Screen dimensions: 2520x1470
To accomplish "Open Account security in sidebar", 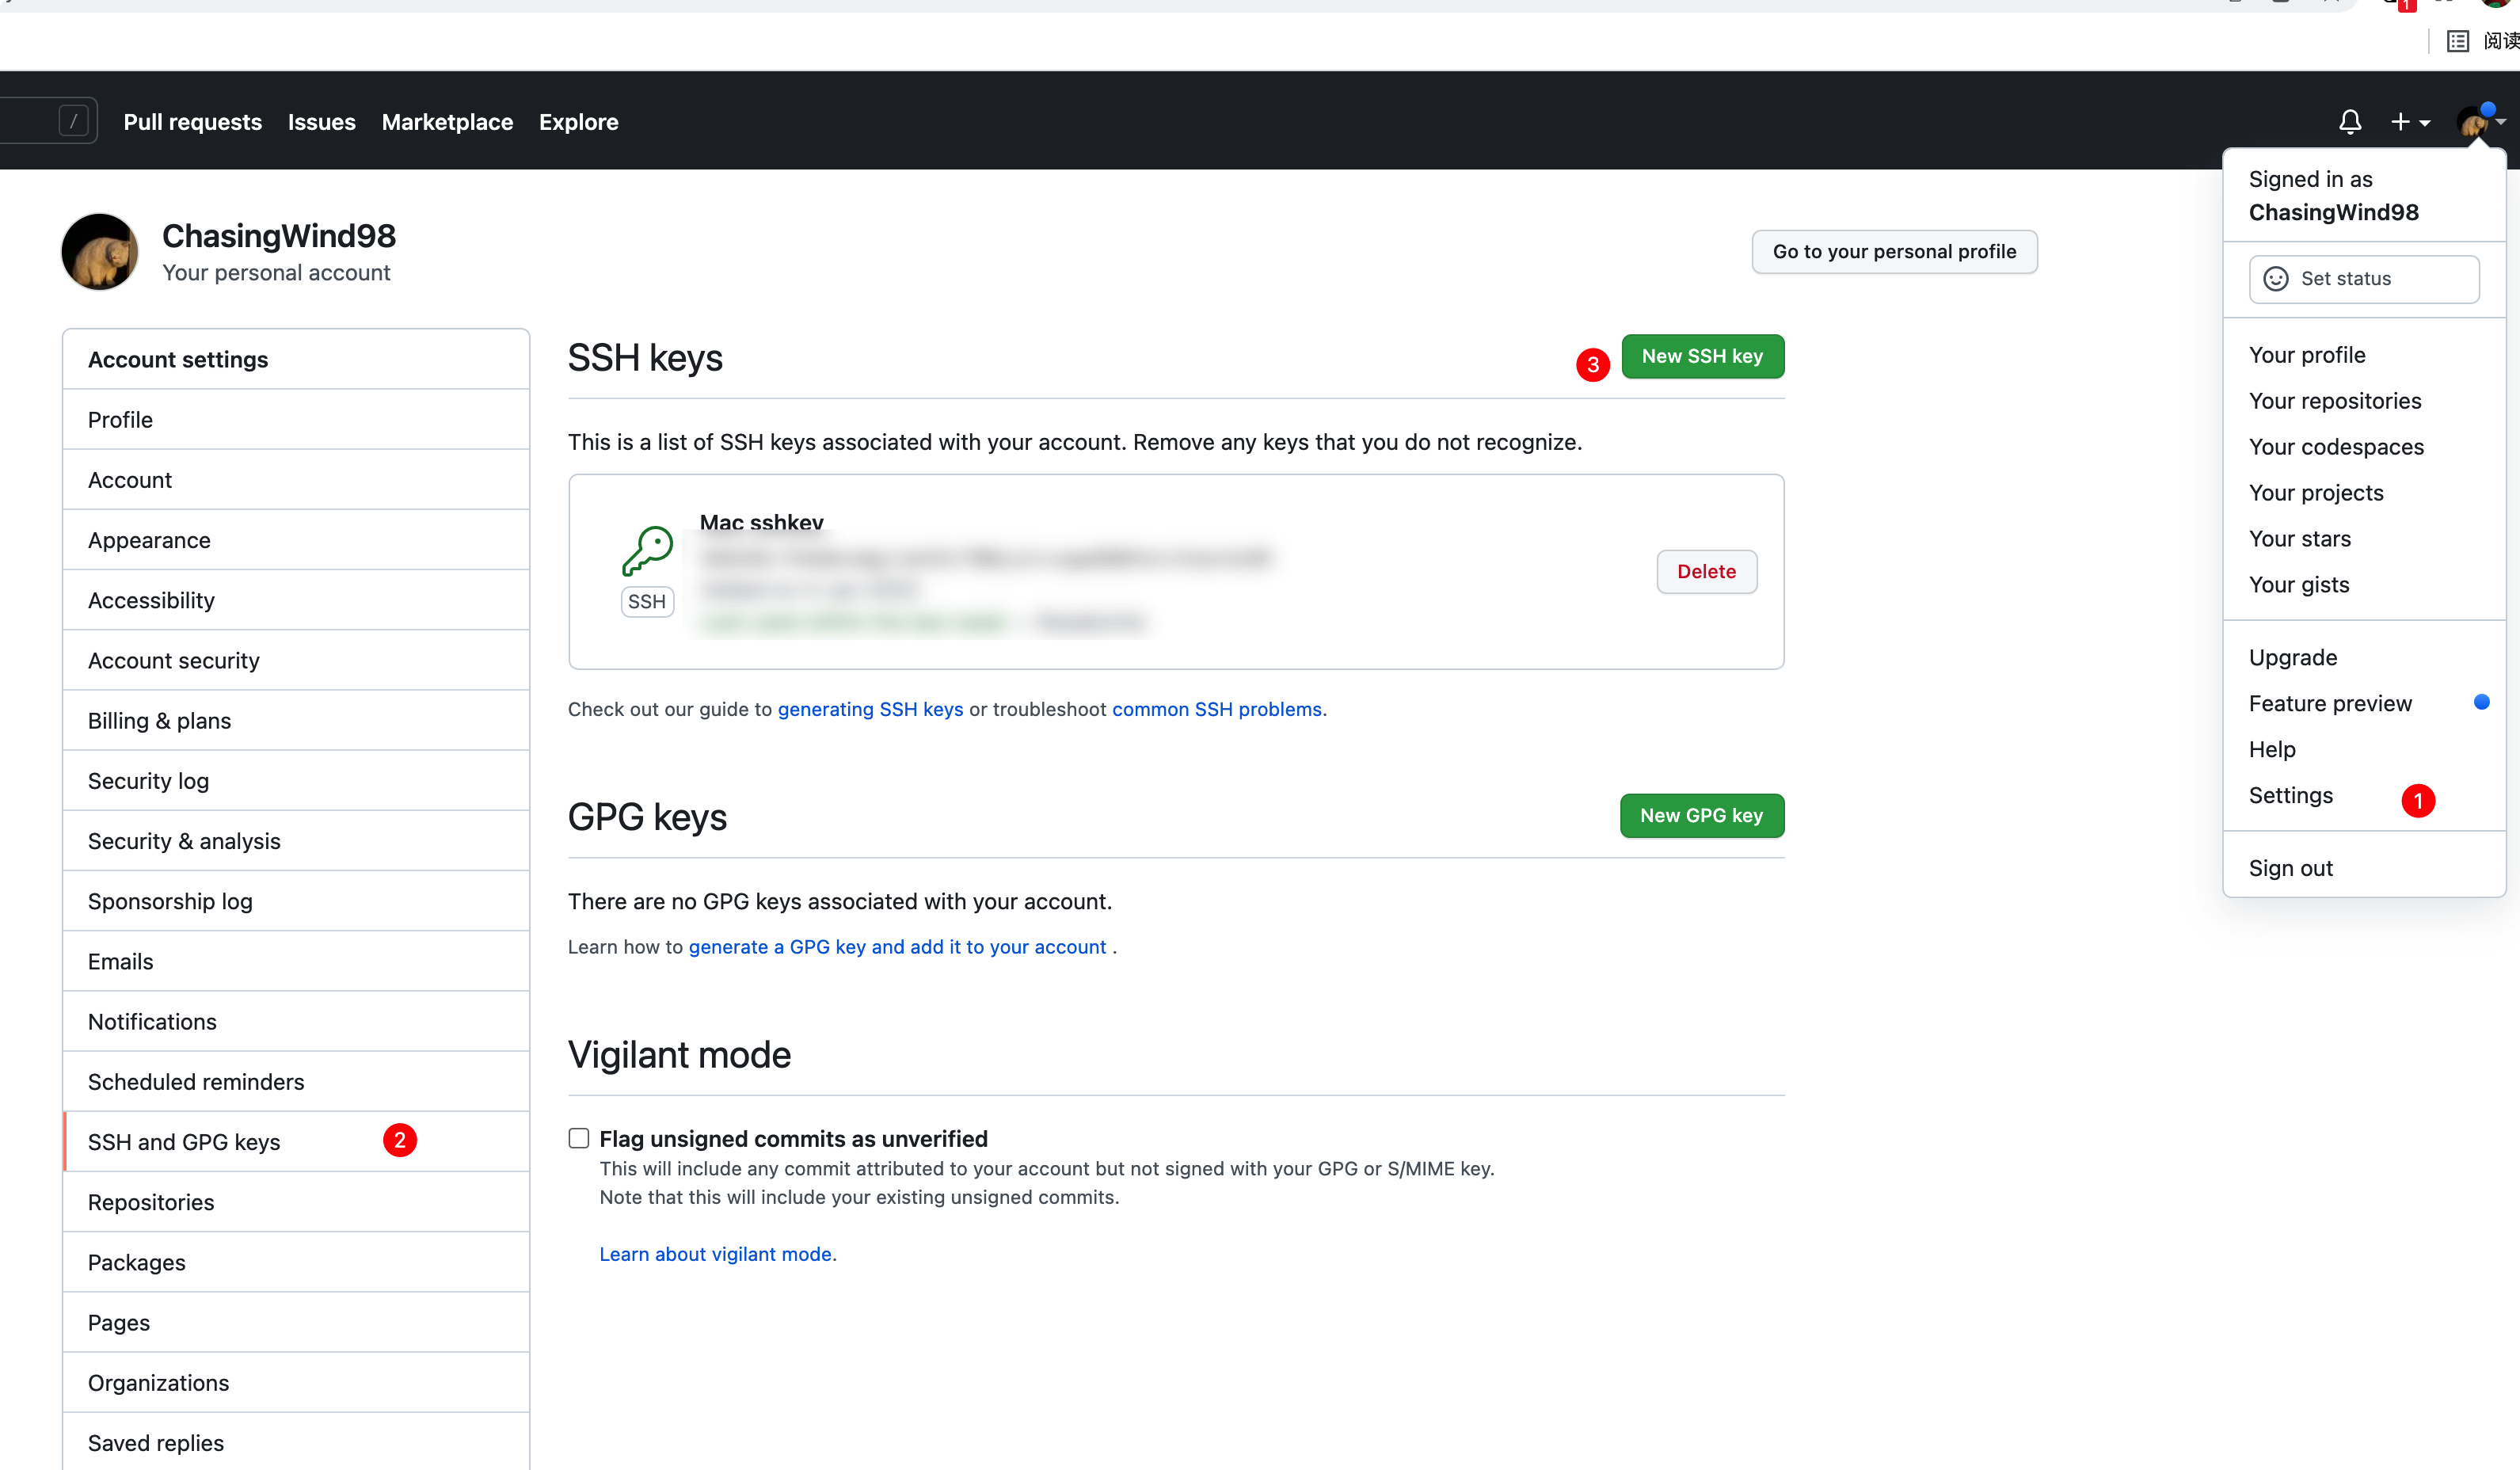I will (x=174, y=660).
